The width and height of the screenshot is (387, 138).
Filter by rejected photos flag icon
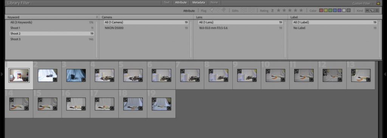click(x=224, y=10)
